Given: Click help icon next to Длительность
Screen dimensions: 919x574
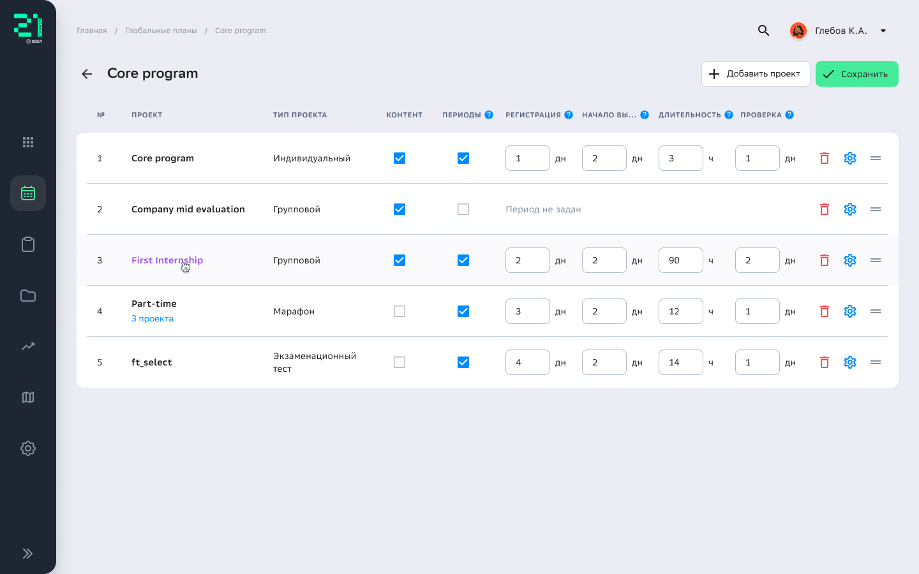Looking at the screenshot, I should [x=729, y=115].
